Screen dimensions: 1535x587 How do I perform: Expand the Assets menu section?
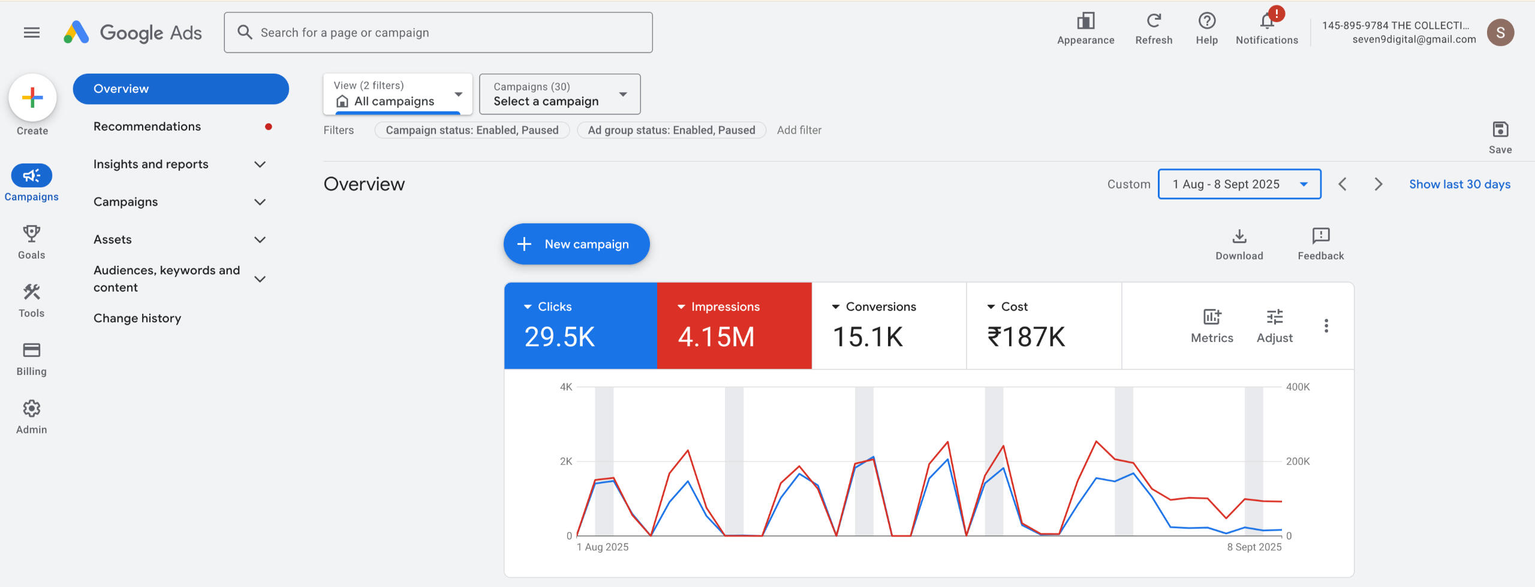180,240
